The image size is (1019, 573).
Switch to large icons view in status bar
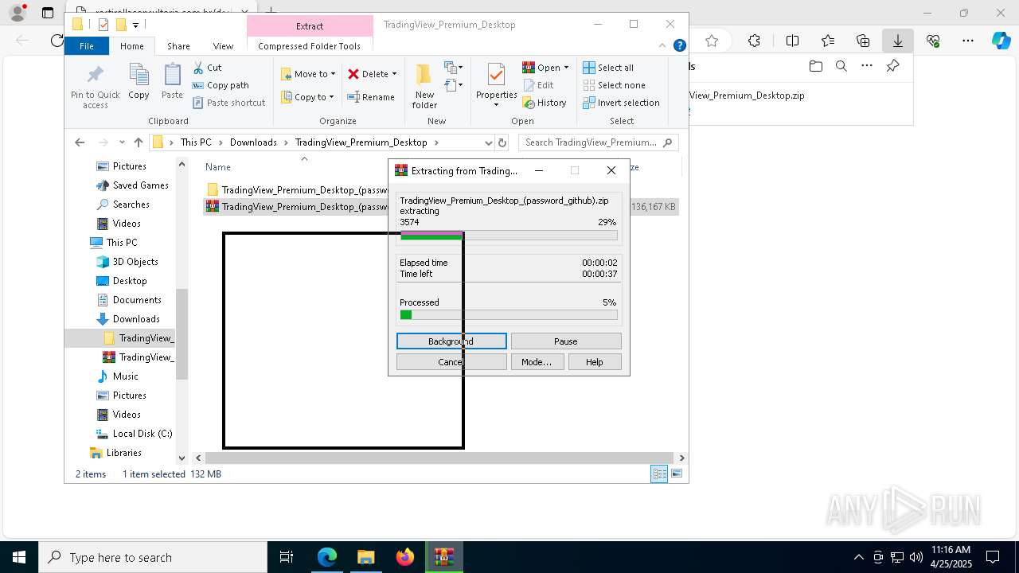coord(677,474)
